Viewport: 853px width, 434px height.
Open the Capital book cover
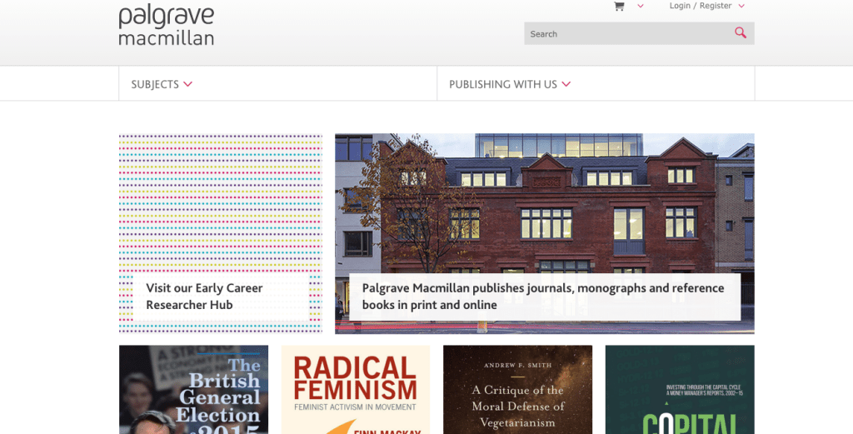tap(680, 390)
